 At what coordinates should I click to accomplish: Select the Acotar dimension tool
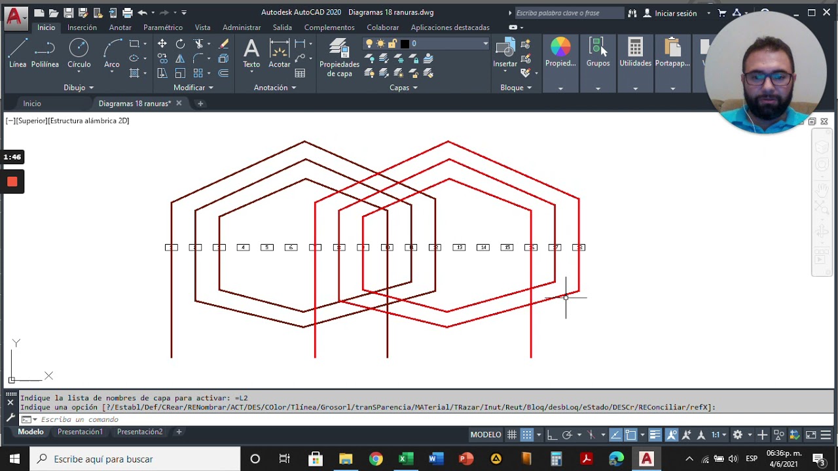(280, 53)
